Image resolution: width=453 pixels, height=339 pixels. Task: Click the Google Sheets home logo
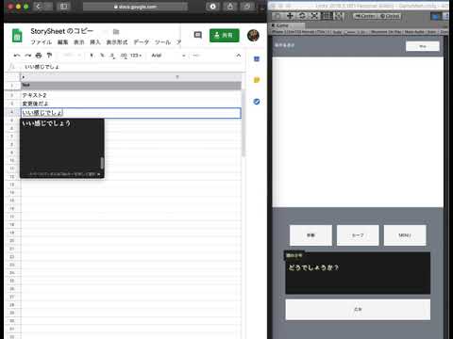click(17, 36)
